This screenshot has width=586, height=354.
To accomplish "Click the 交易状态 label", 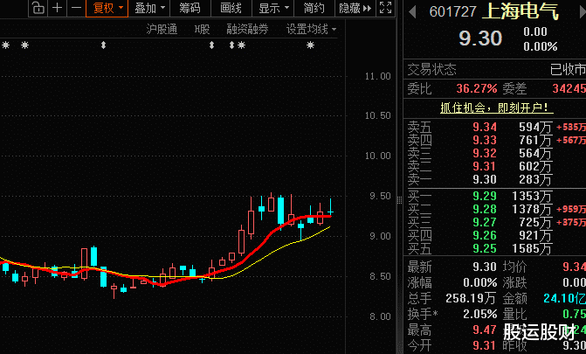I will (431, 70).
